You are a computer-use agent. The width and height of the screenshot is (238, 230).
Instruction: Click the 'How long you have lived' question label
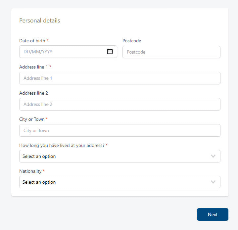coord(62,145)
